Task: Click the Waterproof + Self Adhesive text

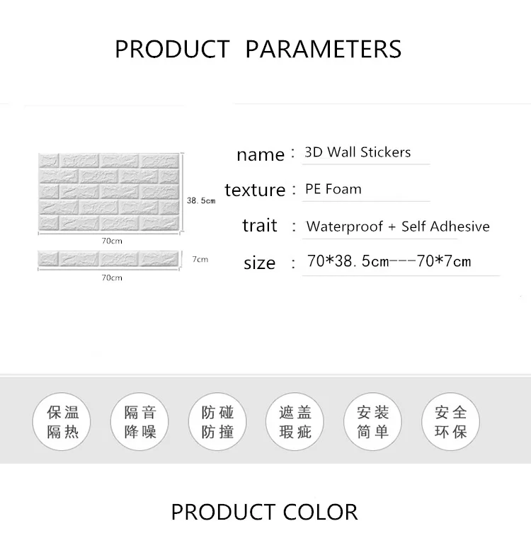Action: pos(398,227)
